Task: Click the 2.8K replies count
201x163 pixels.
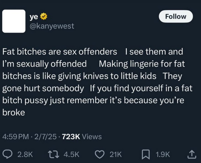Action: 25,154
